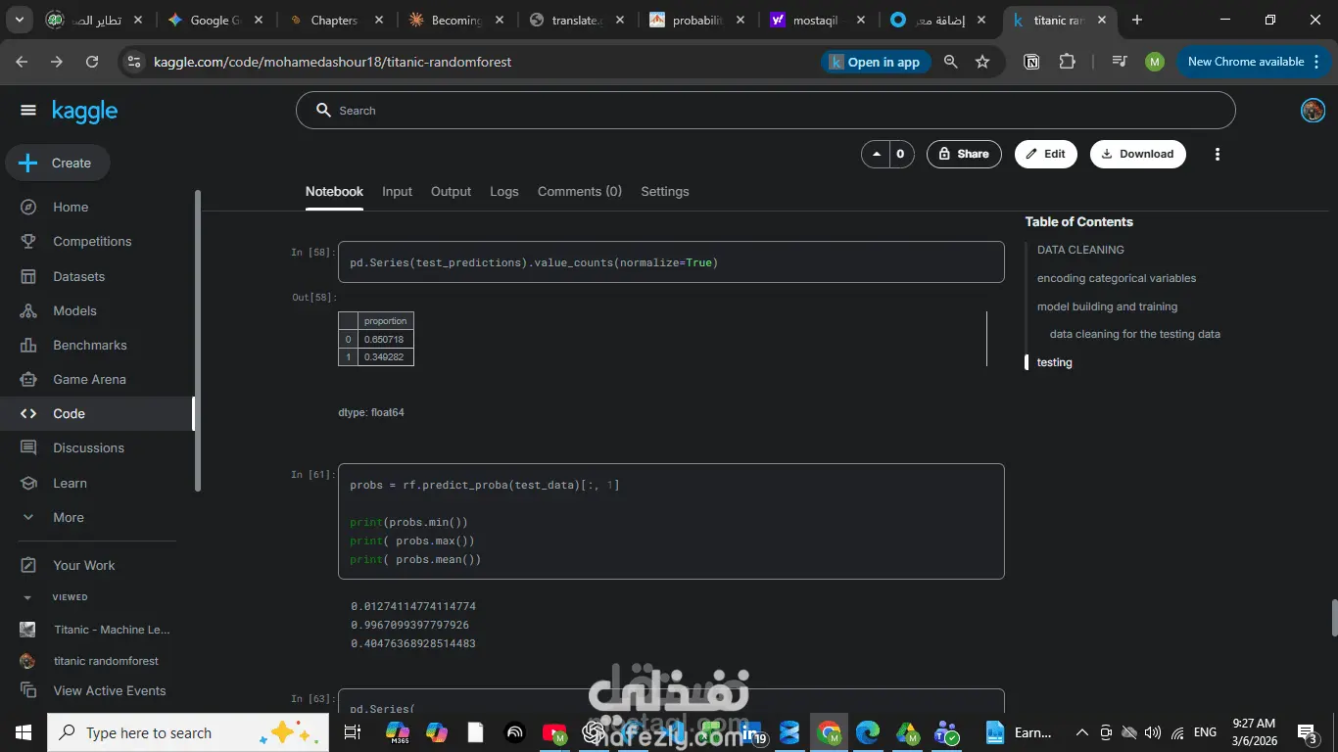Click the address bar zoom magnifier icon
Viewport: 1338px width, 752px height.
click(x=950, y=62)
